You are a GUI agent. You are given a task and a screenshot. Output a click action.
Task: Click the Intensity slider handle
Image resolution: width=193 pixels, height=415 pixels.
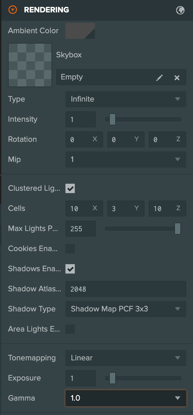click(113, 119)
